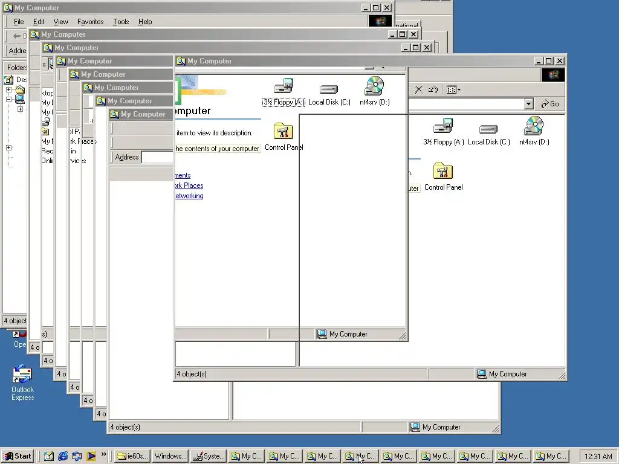Select Local Disk (C:) in the window with the Go button

click(488, 134)
